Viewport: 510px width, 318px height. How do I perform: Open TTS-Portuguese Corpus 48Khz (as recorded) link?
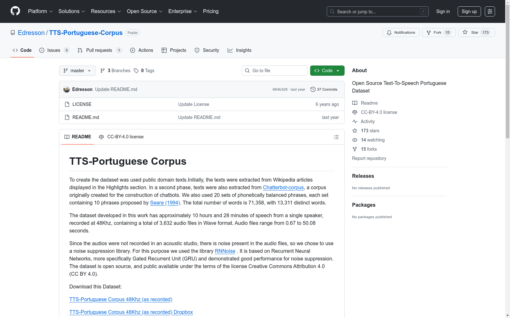point(121,300)
